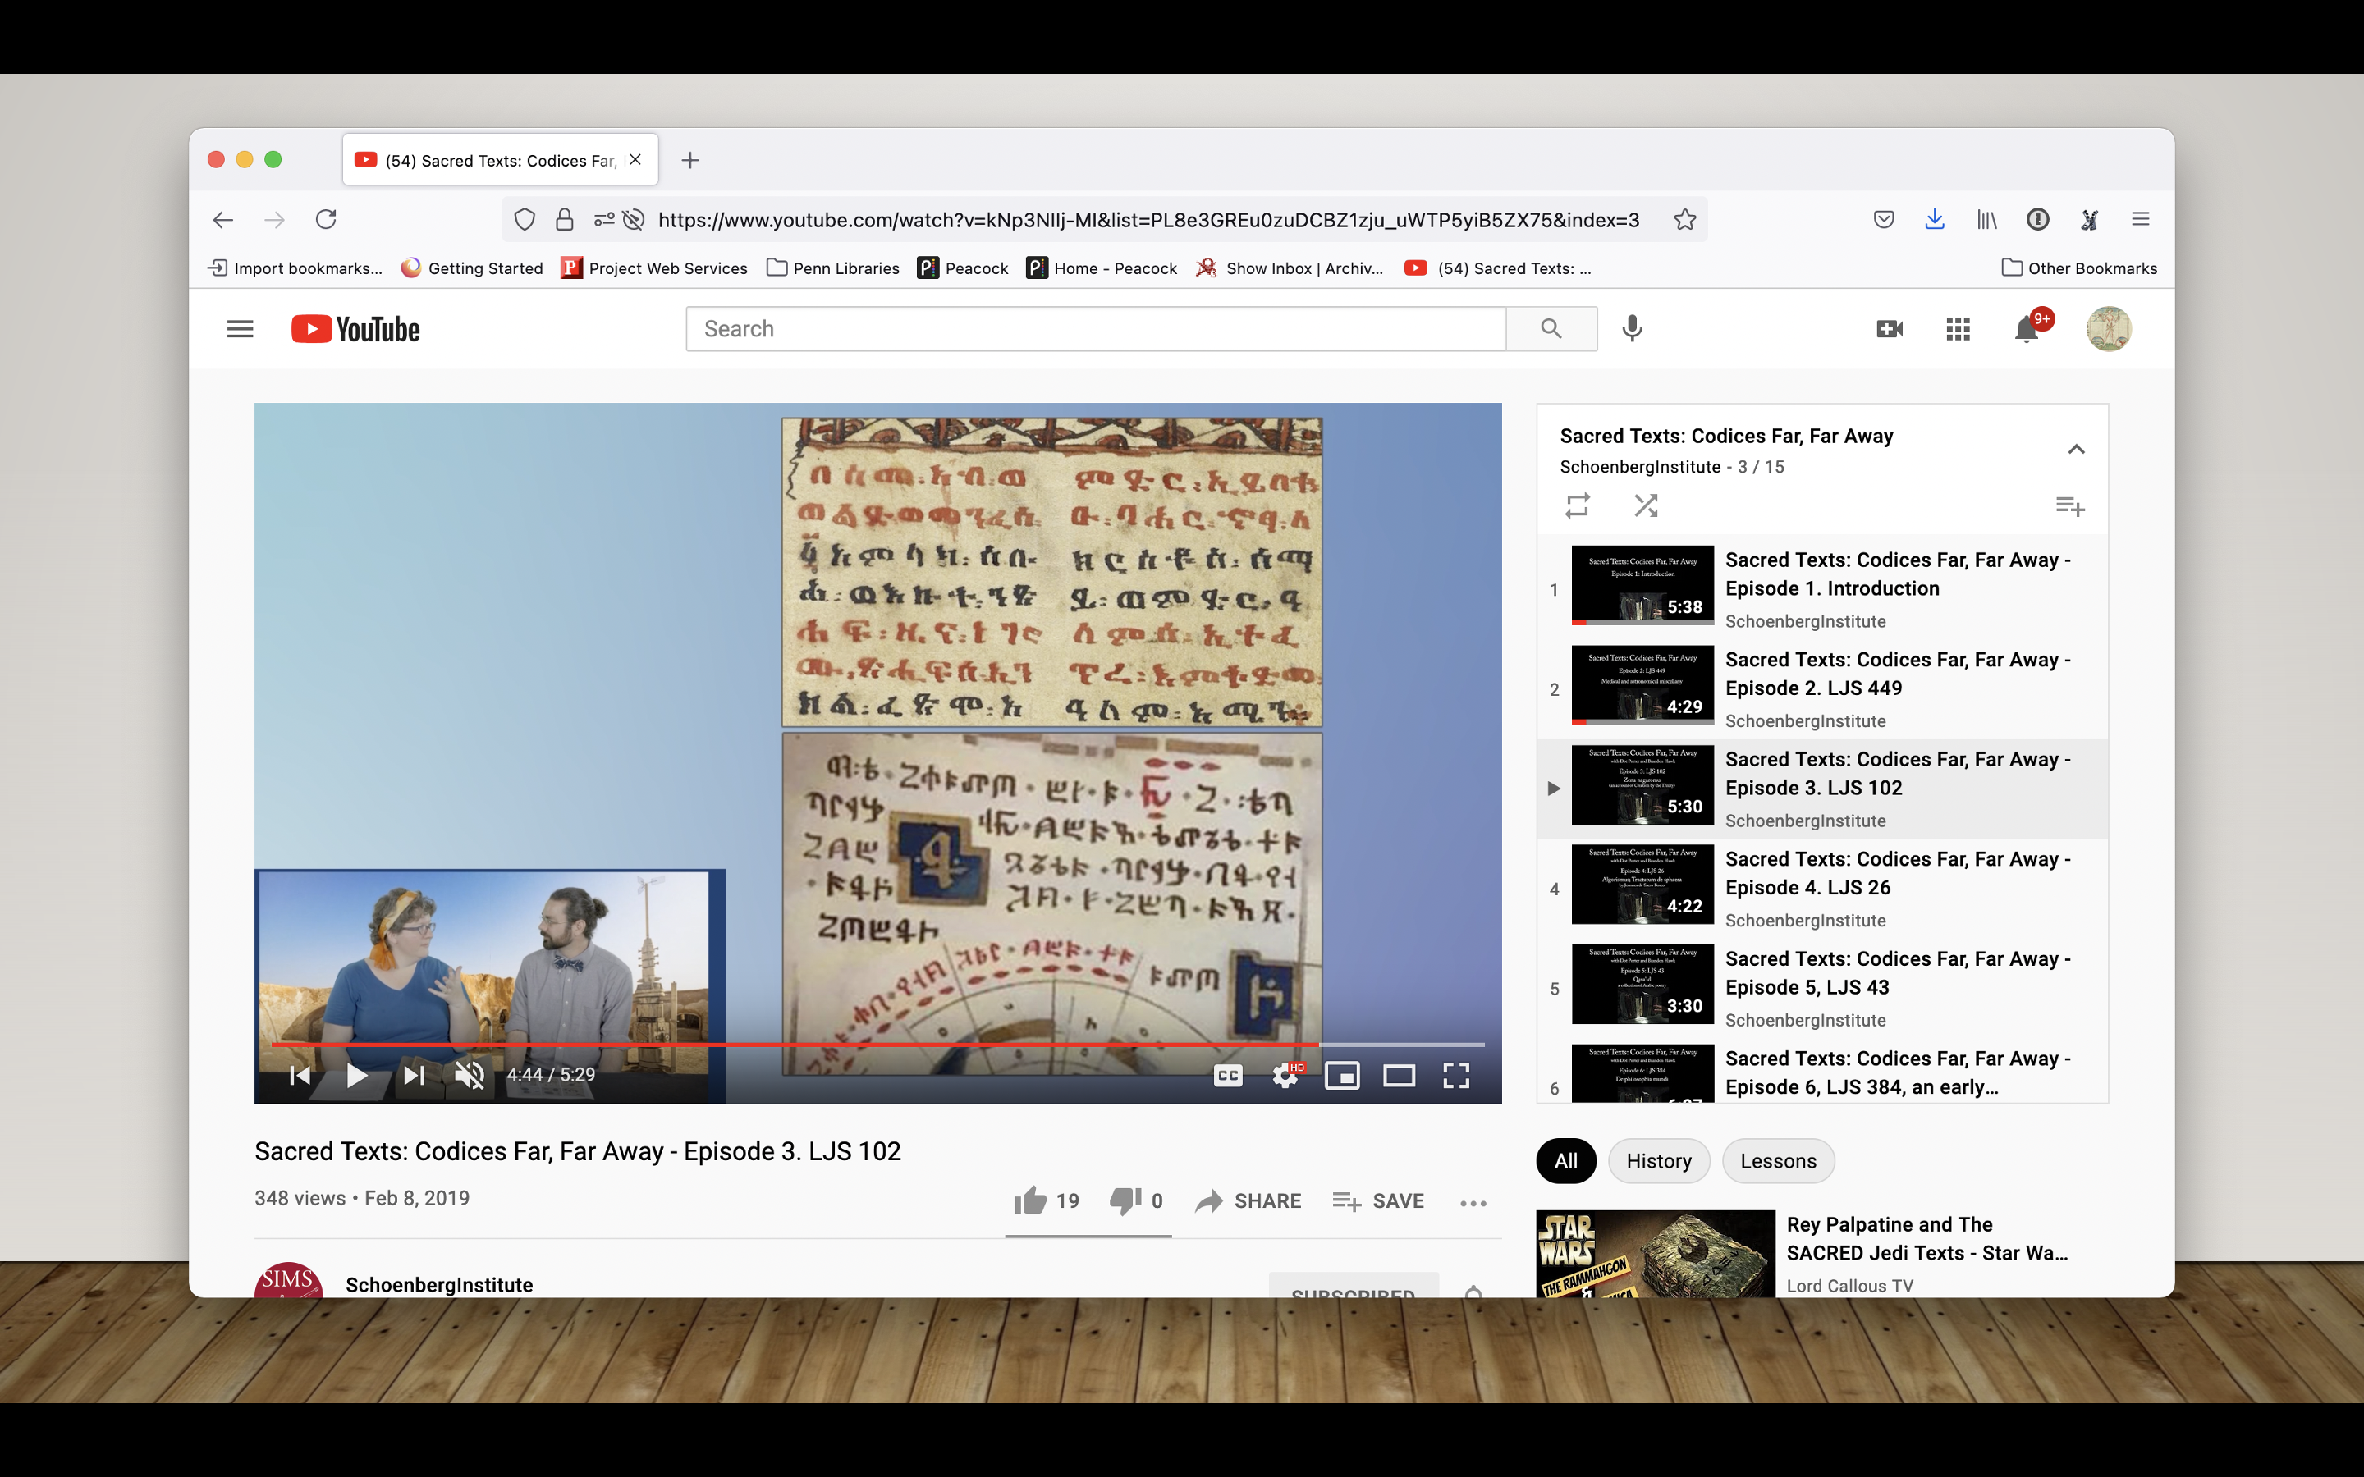Toggle shuffle playlist
Screen dimensions: 2364x1477
(x=1646, y=505)
